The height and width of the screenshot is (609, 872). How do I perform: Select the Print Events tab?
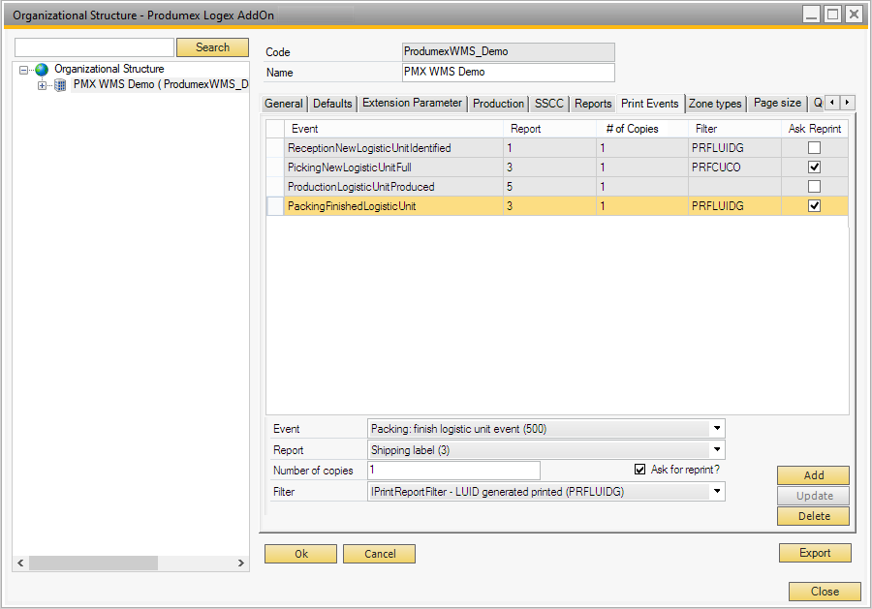point(649,104)
